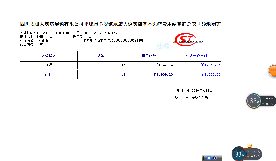Select the 个人帐户支付 column header
Viewport: 276px width, 161px height.
click(197, 56)
